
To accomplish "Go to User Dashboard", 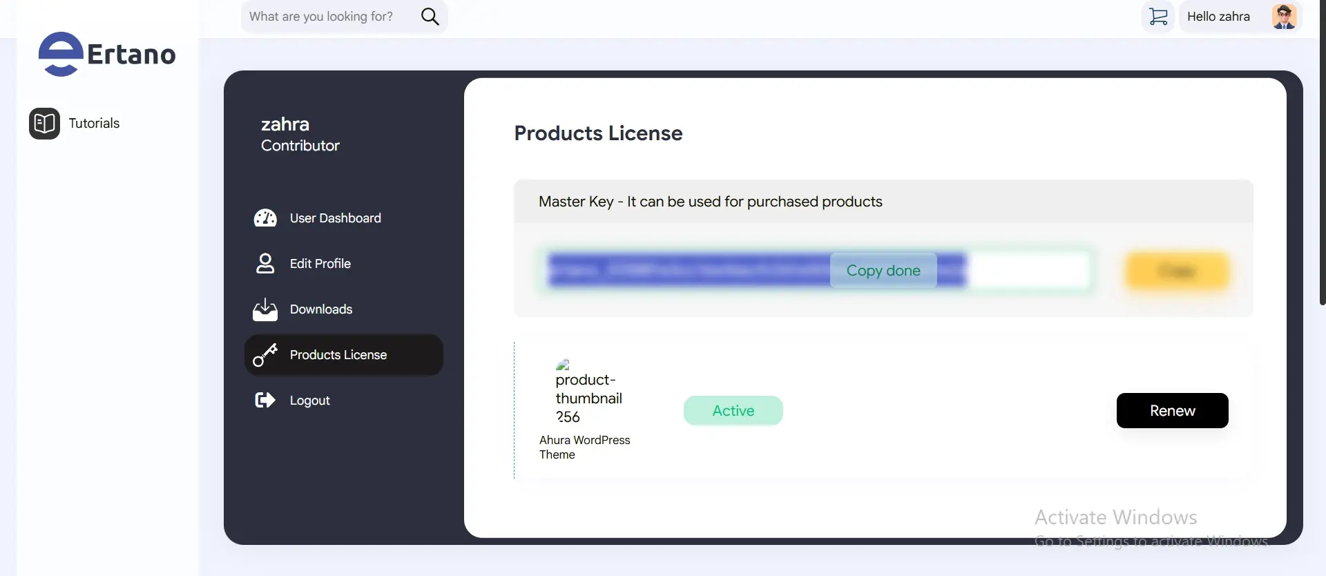I will [x=336, y=218].
